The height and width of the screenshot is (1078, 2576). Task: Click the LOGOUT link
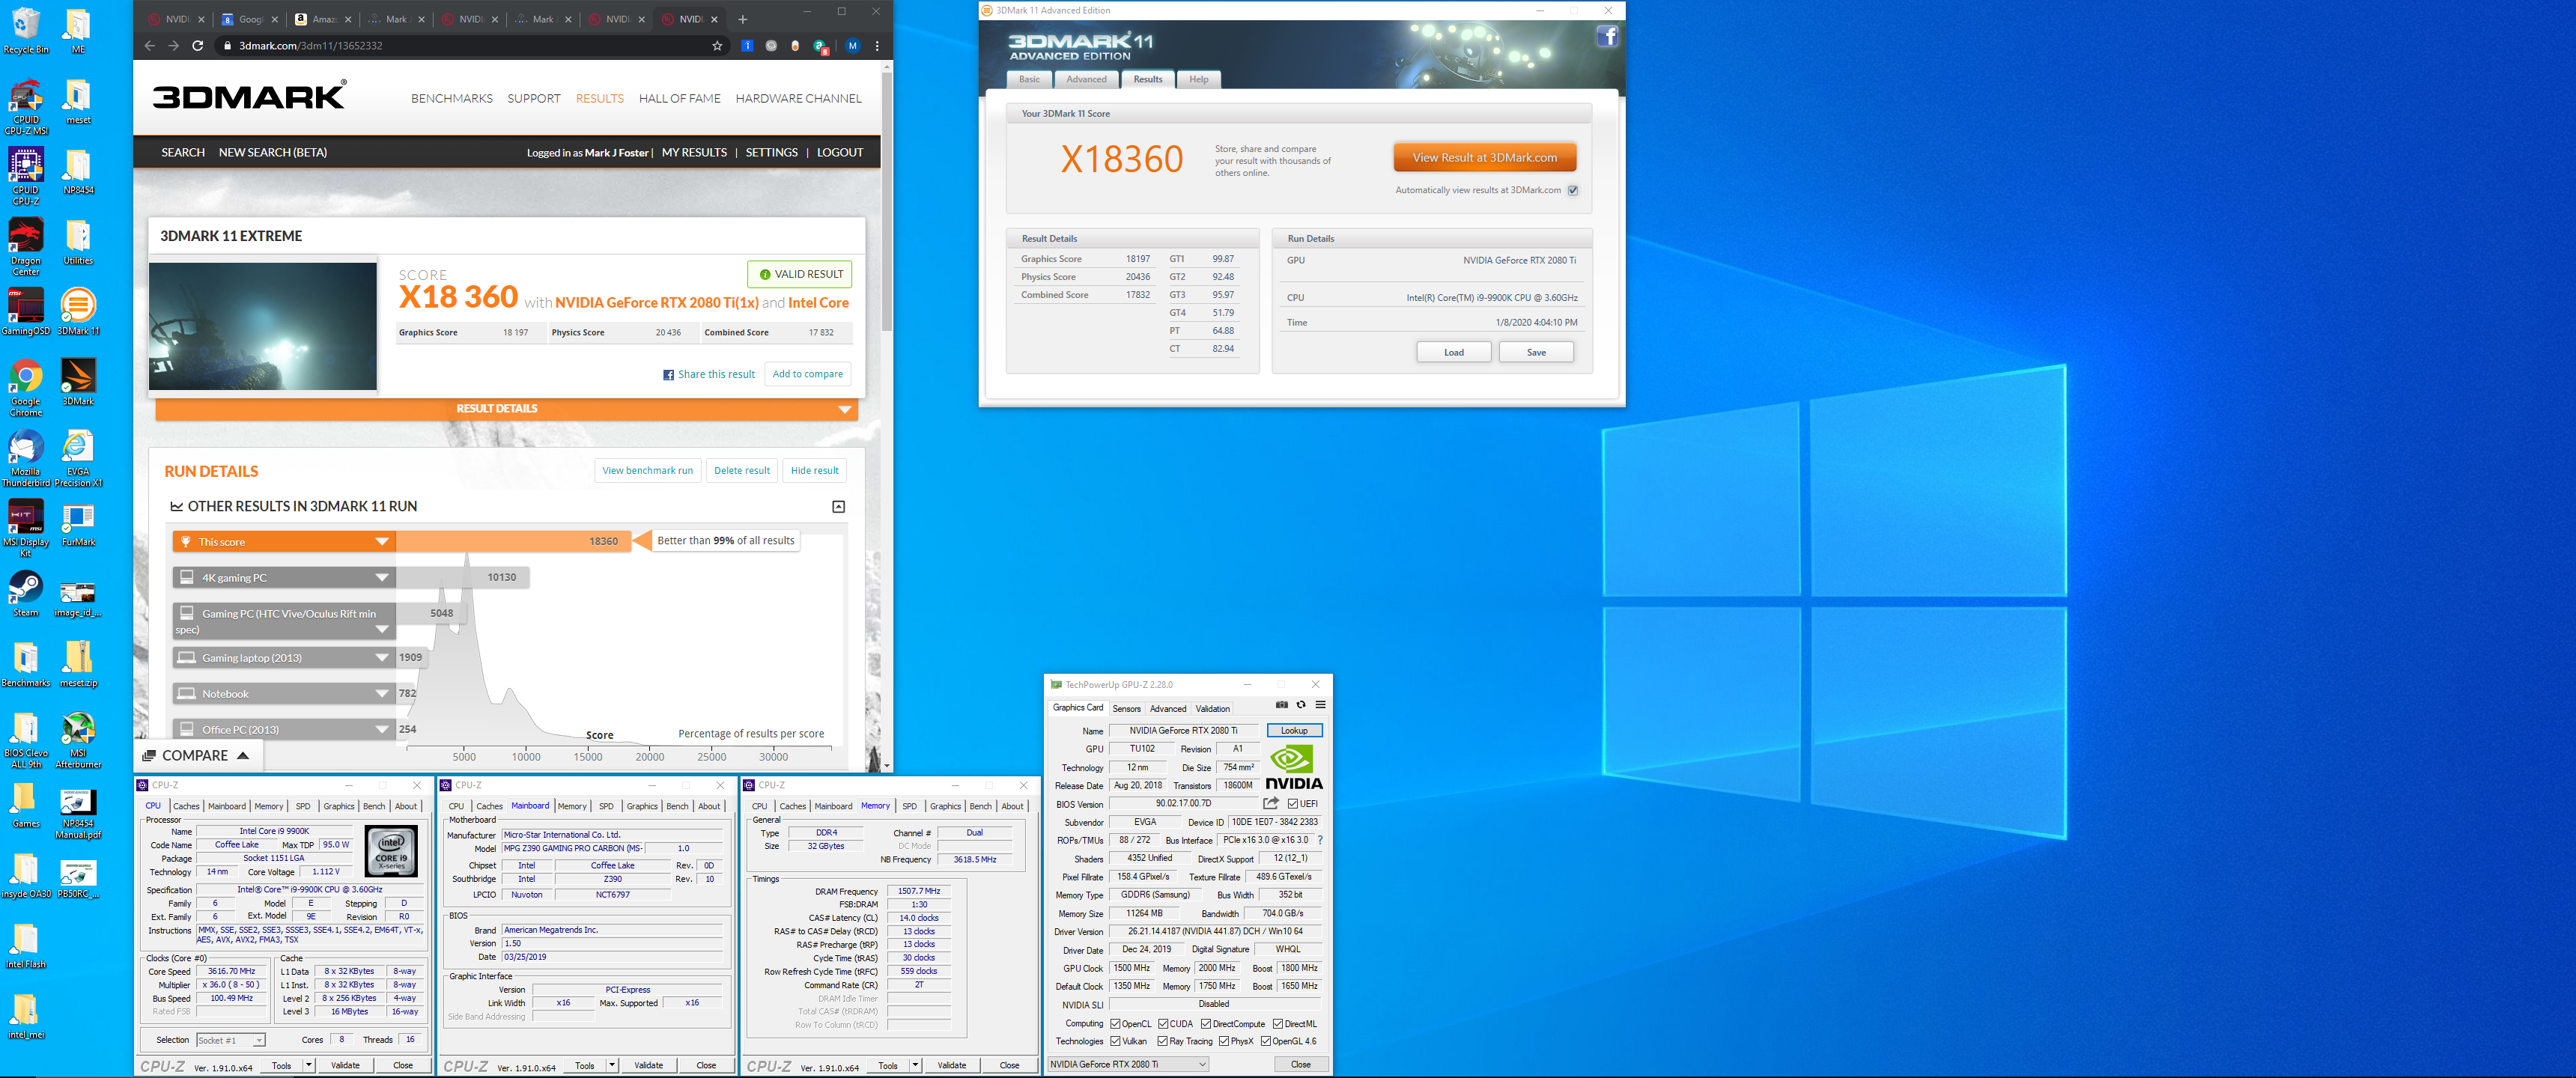pyautogui.click(x=839, y=153)
